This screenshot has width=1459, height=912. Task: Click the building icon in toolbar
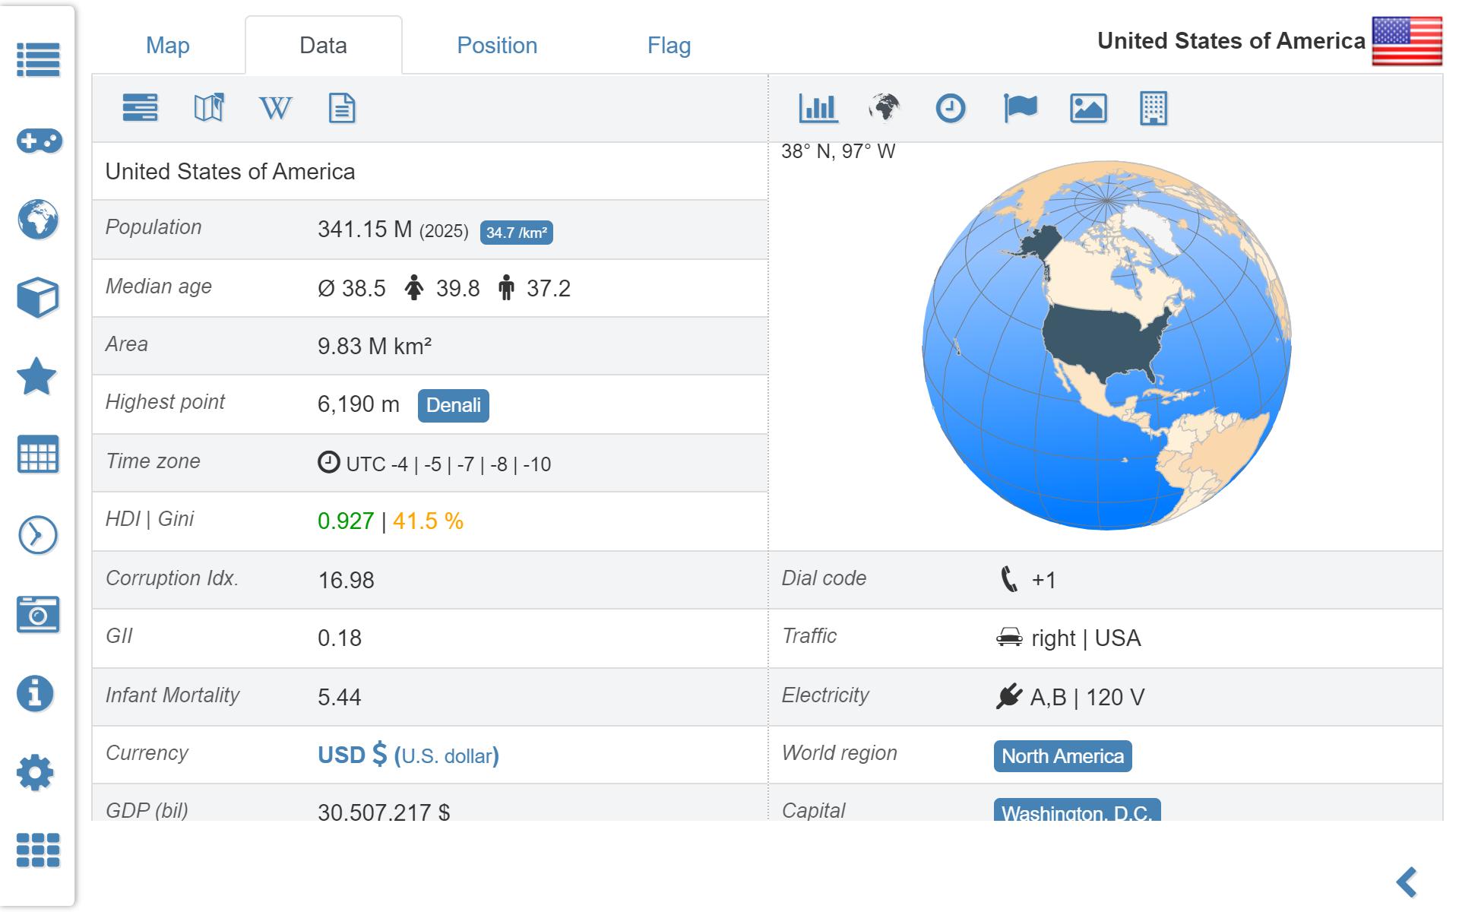click(x=1153, y=108)
